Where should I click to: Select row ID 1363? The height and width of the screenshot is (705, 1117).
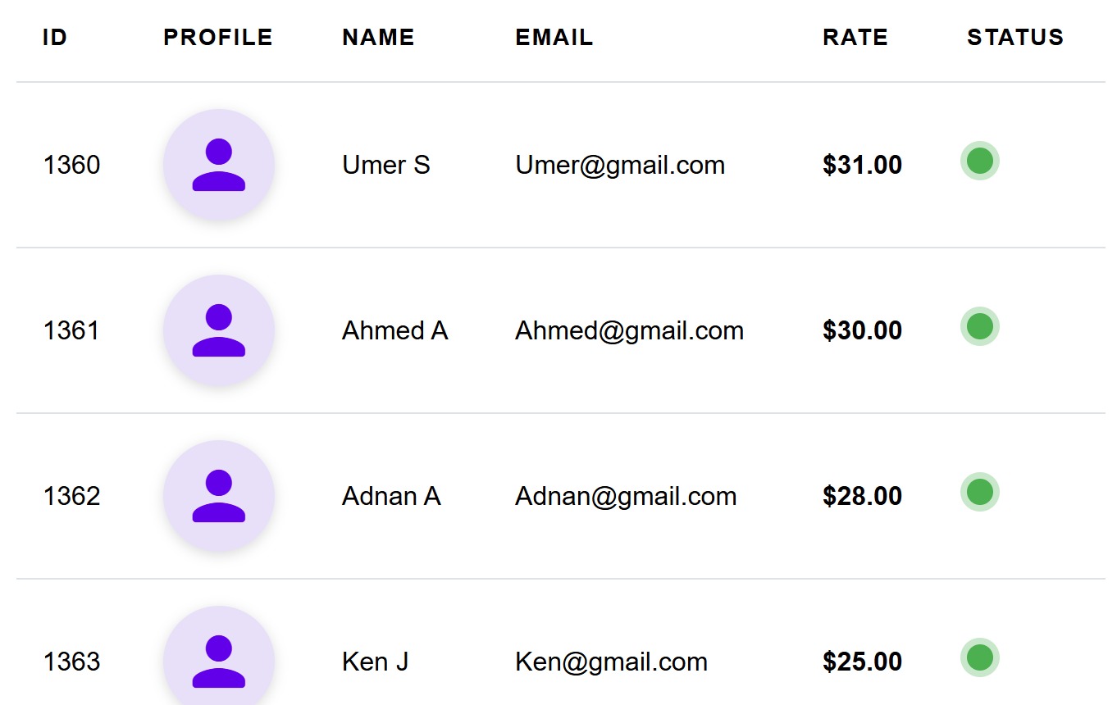pos(71,662)
